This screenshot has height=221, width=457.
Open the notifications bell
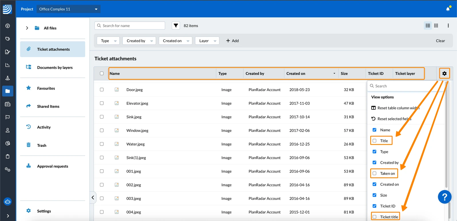[448, 9]
